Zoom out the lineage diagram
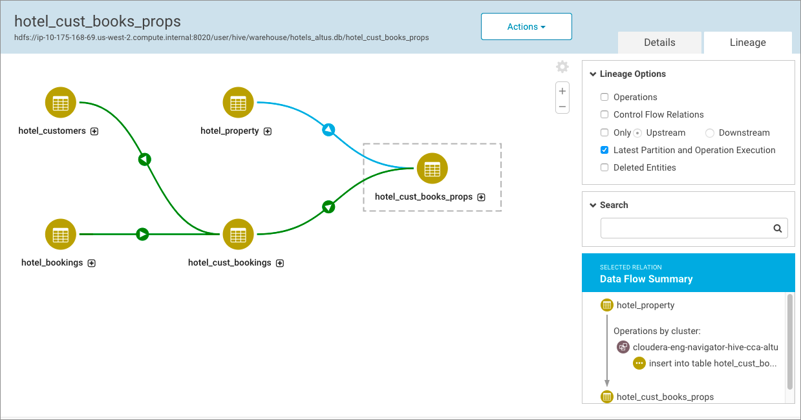This screenshot has width=801, height=420. click(x=562, y=107)
